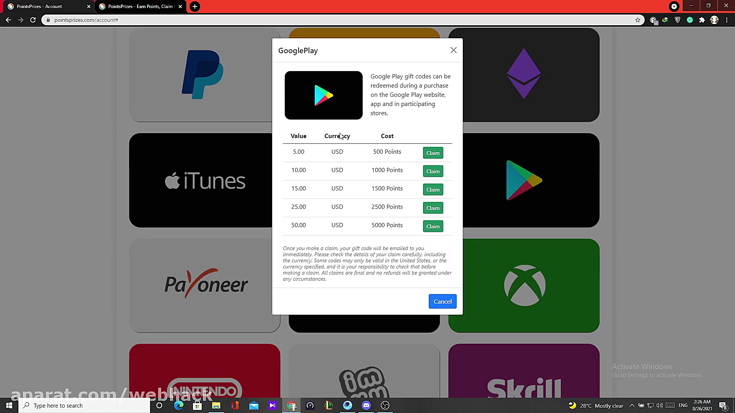Switch to the PointsPrizes Earn Points tab
Viewport: 735px width, 413px height.
coord(140,7)
